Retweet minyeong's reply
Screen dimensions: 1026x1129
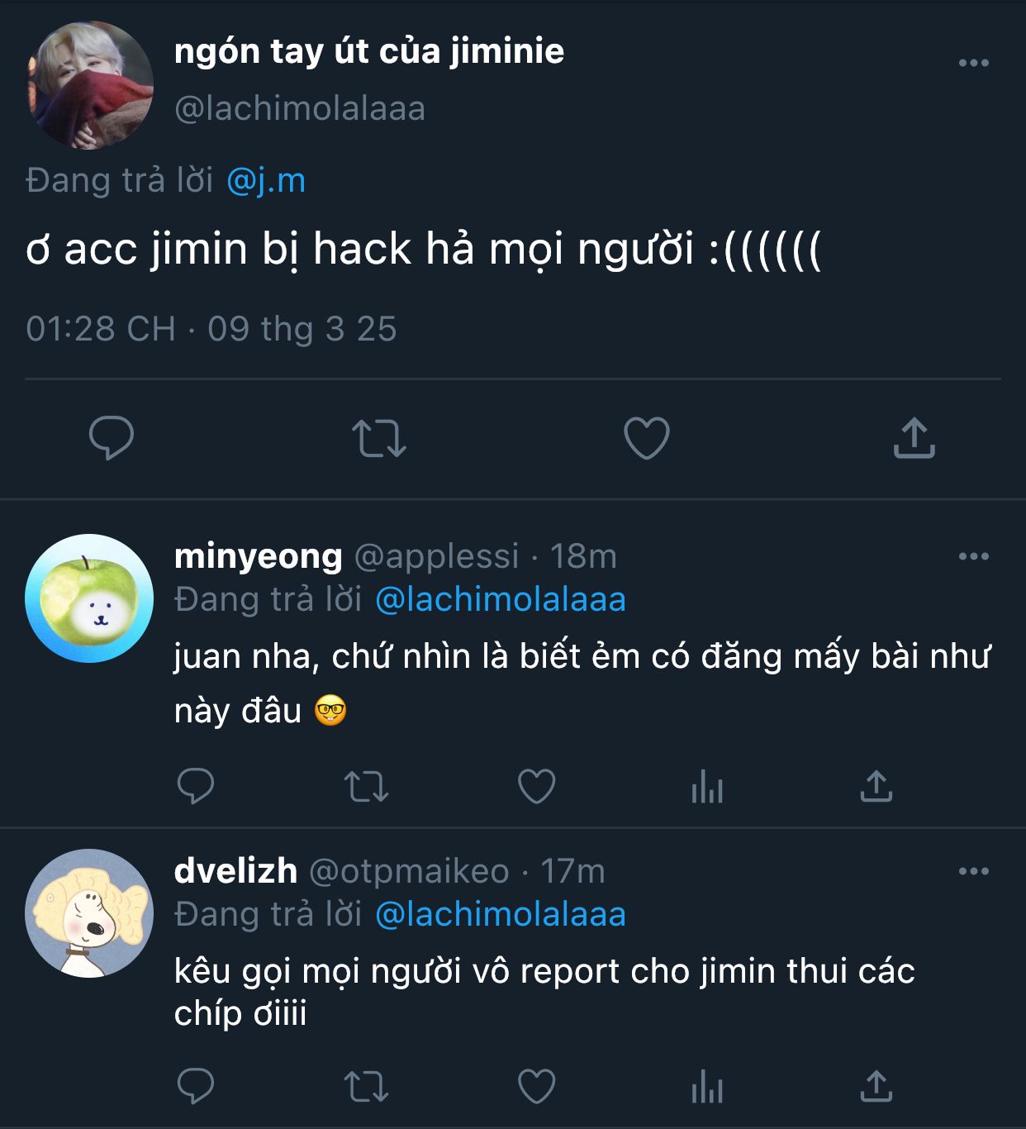(x=366, y=787)
